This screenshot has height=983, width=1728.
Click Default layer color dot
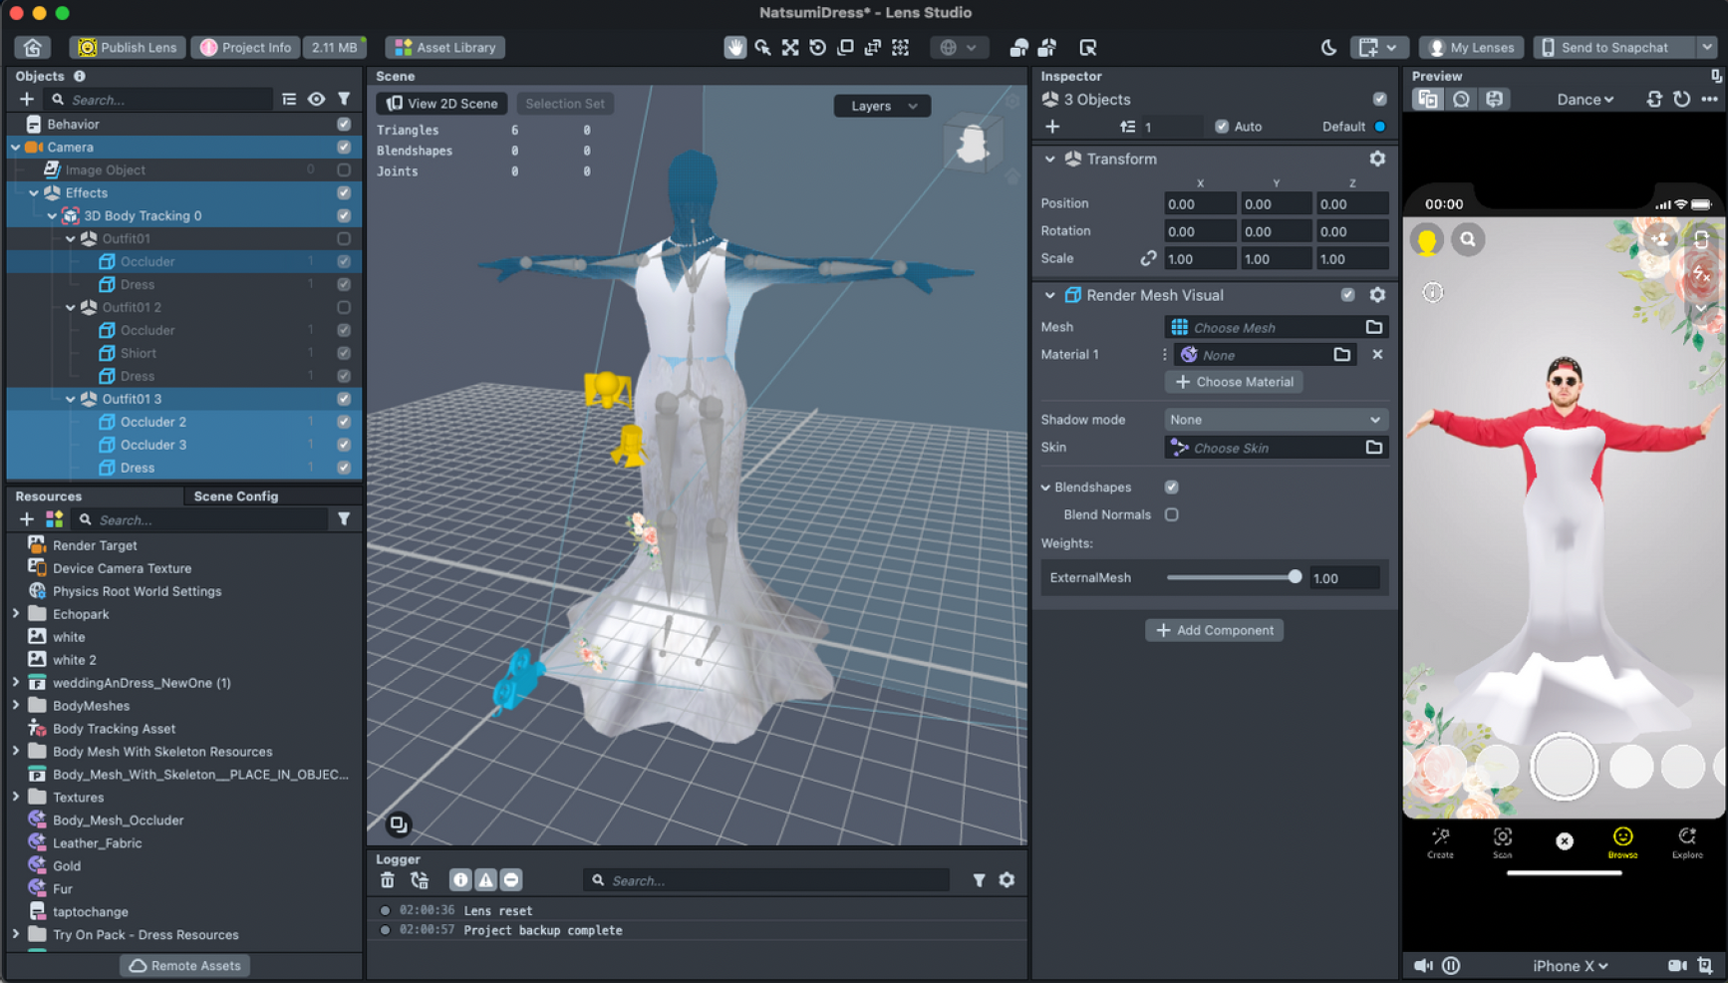point(1380,127)
